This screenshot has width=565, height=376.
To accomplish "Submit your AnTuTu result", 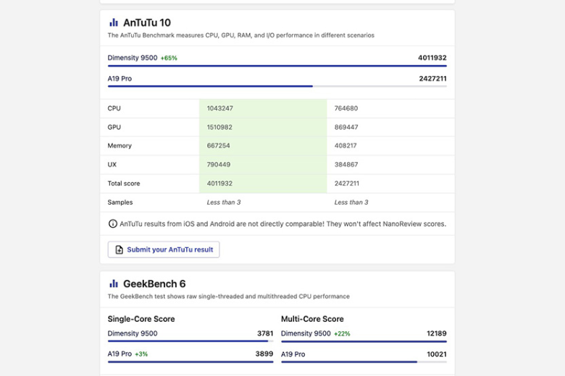I will 164,249.
